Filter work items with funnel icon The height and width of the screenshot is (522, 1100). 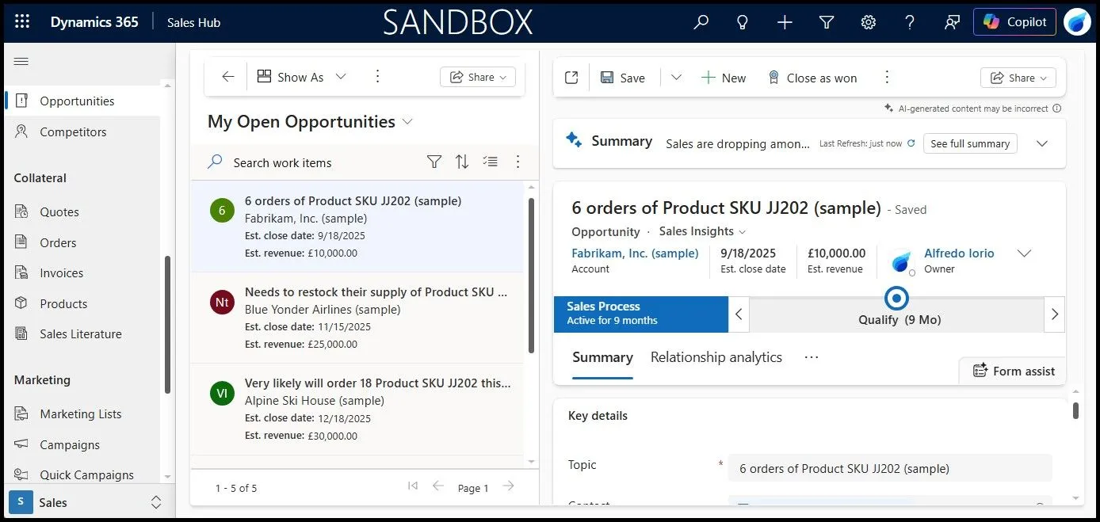click(434, 162)
